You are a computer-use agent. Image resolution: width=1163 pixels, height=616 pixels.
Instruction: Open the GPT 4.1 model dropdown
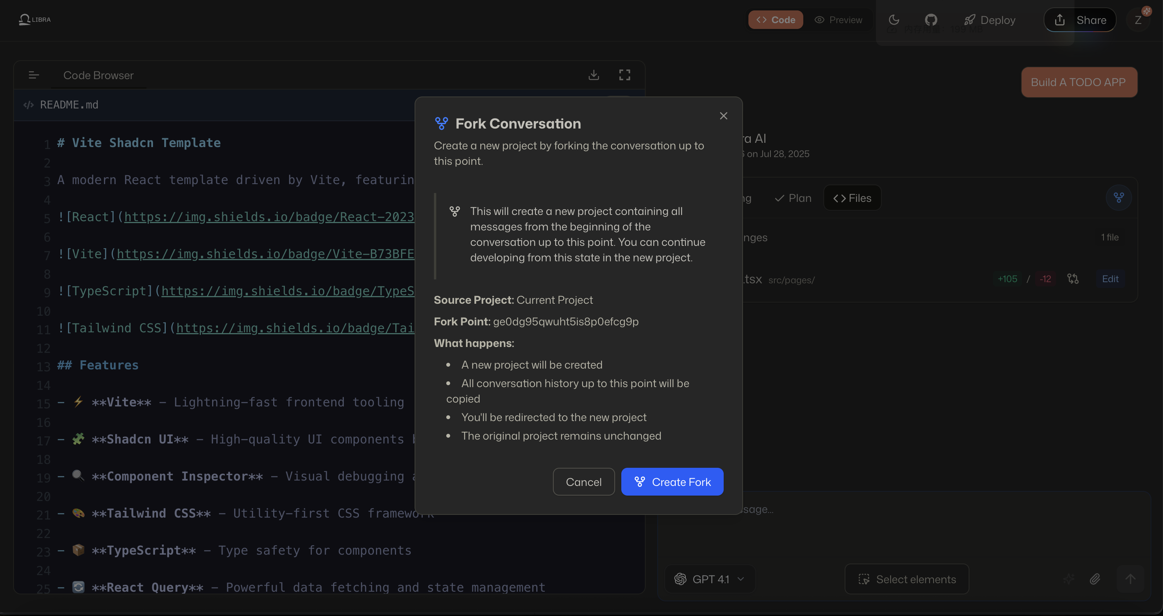(x=709, y=579)
